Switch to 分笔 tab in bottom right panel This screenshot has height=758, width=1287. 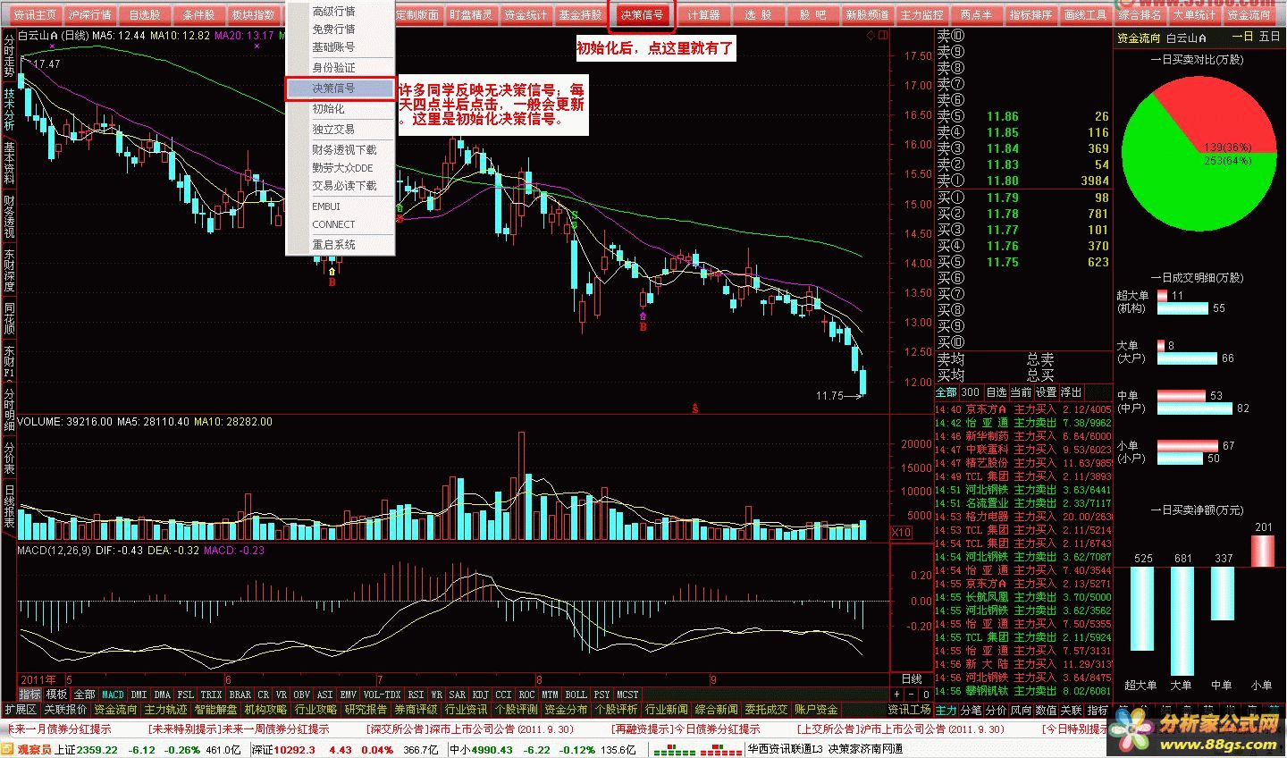click(x=971, y=710)
